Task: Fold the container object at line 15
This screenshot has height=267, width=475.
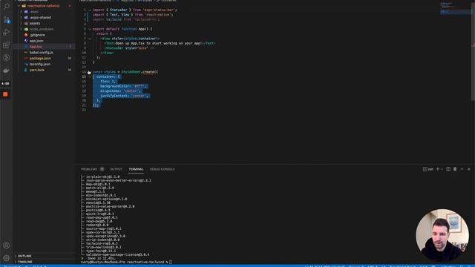Action: point(89,77)
